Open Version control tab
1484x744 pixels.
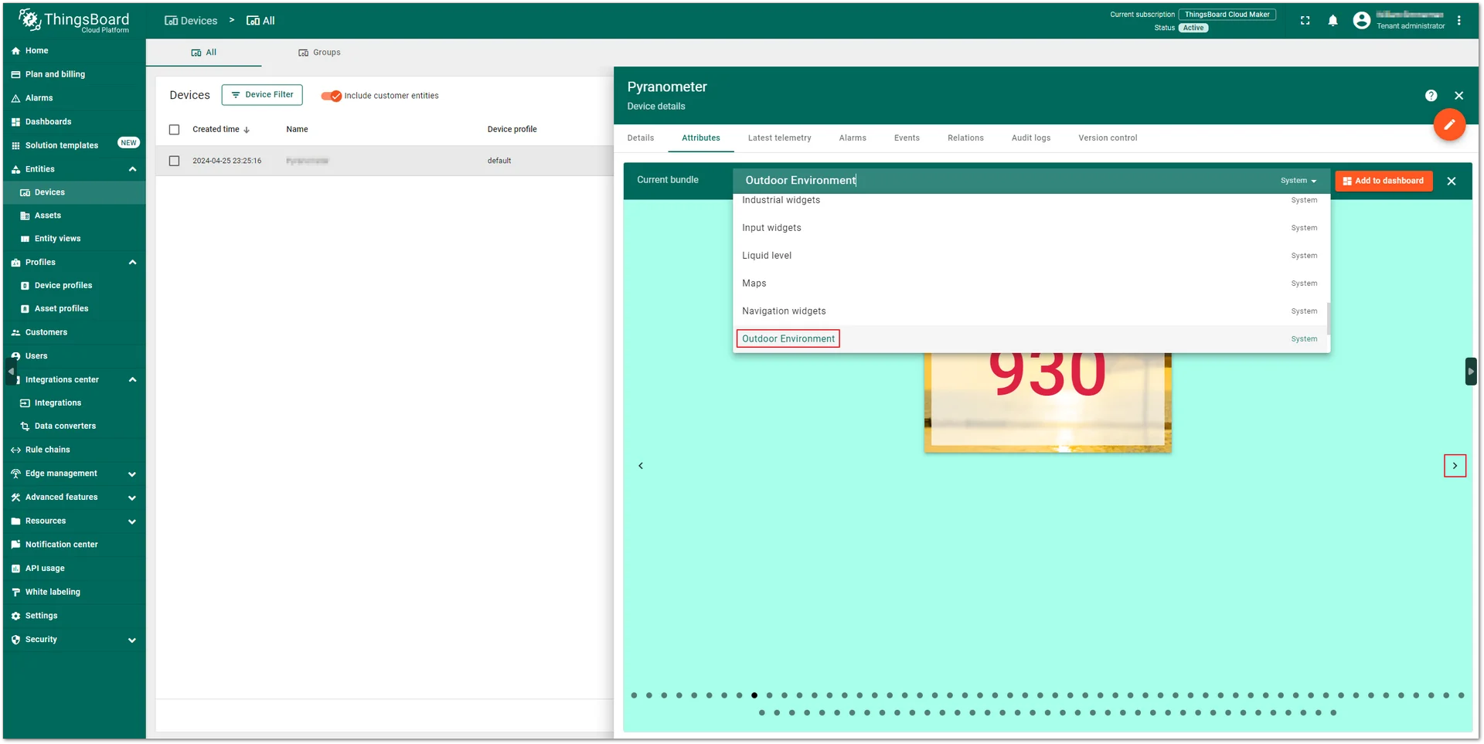click(x=1108, y=138)
